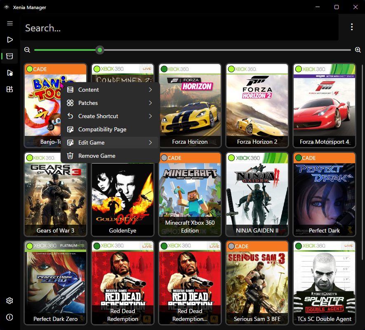Click the info icon at sidebar bottom
365x330 pixels.
[x=9, y=317]
